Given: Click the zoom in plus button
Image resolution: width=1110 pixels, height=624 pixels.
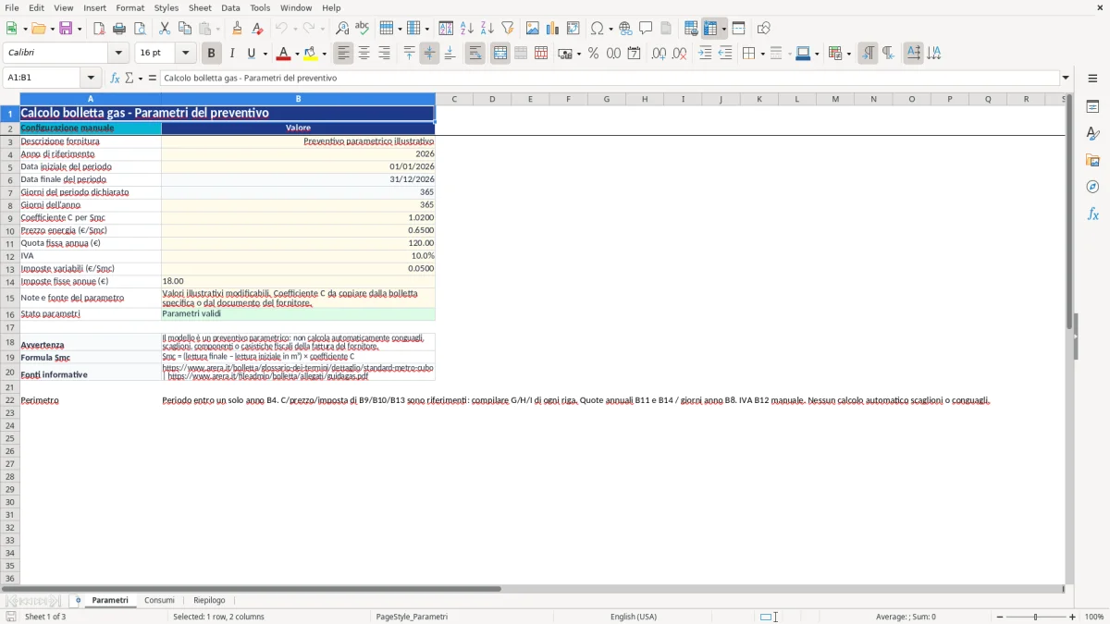Looking at the screenshot, I should pyautogui.click(x=1073, y=617).
